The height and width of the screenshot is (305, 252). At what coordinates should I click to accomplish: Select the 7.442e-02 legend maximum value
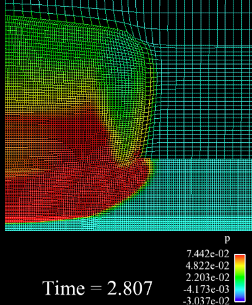click(207, 254)
